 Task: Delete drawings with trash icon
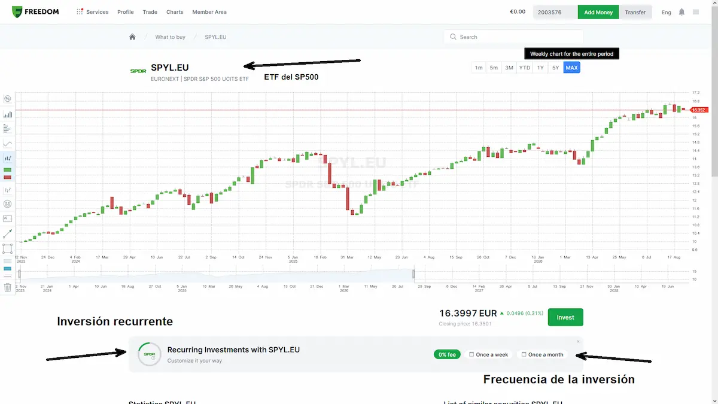[8, 287]
